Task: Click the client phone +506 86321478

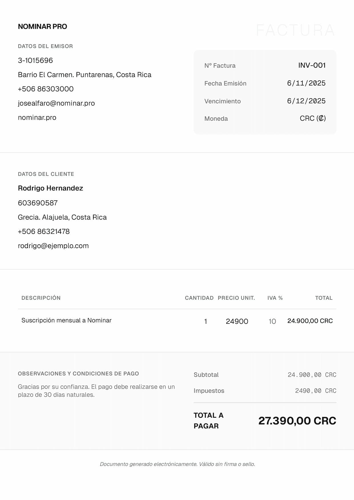Action: pyautogui.click(x=44, y=231)
